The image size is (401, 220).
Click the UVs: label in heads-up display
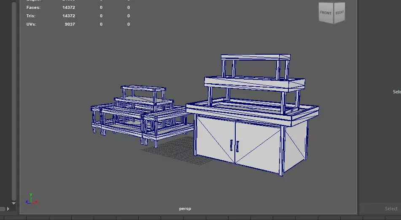pyautogui.click(x=31, y=24)
